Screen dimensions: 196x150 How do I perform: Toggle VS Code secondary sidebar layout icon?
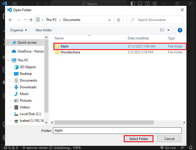point(147,4)
